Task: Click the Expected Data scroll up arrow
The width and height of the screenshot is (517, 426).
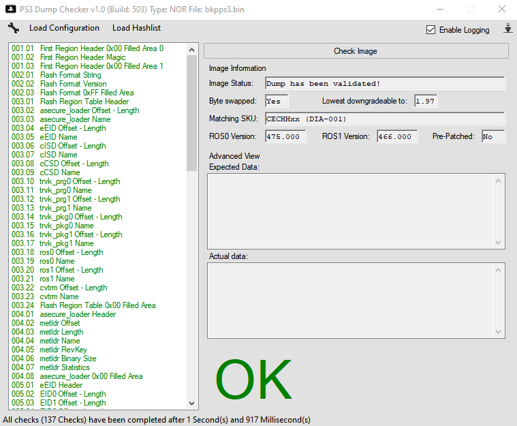Action: point(498,181)
